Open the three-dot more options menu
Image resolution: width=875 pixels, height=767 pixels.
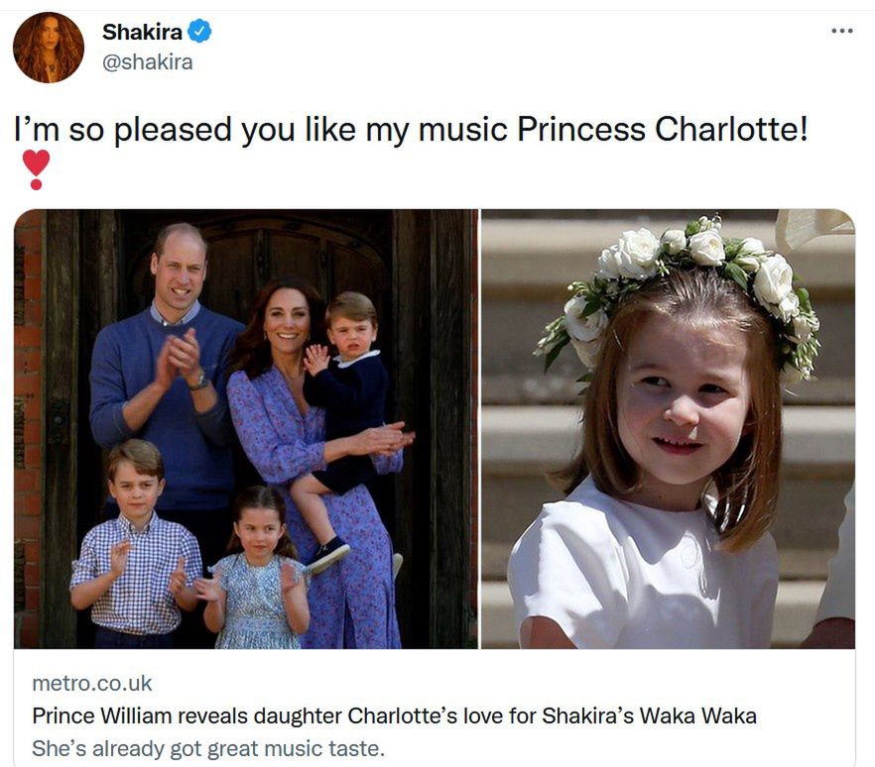(x=841, y=31)
